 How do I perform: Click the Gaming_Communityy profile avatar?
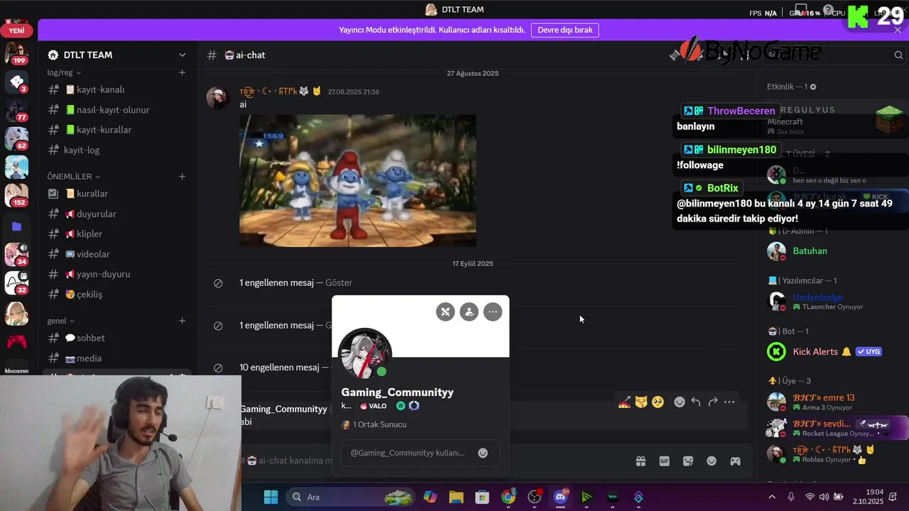[365, 354]
